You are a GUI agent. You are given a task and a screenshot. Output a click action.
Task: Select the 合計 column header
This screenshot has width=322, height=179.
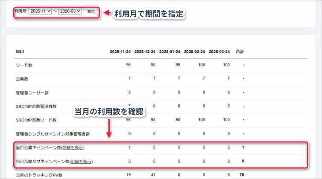240,52
